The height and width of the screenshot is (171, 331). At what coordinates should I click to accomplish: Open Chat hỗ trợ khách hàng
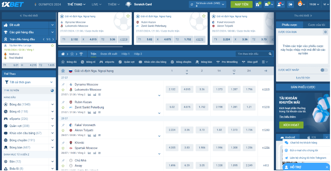[303, 143]
